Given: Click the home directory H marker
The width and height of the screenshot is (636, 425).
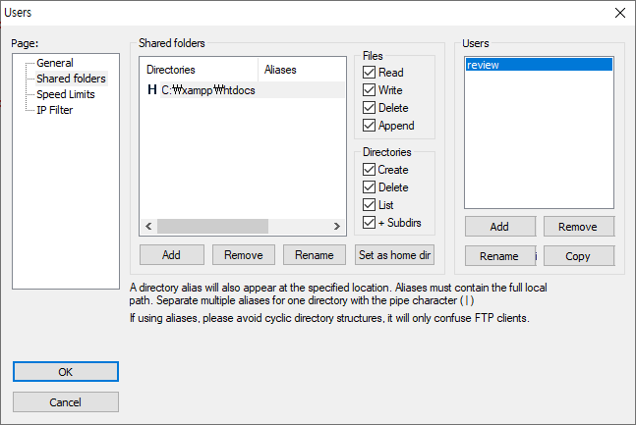Looking at the screenshot, I should click(x=152, y=89).
